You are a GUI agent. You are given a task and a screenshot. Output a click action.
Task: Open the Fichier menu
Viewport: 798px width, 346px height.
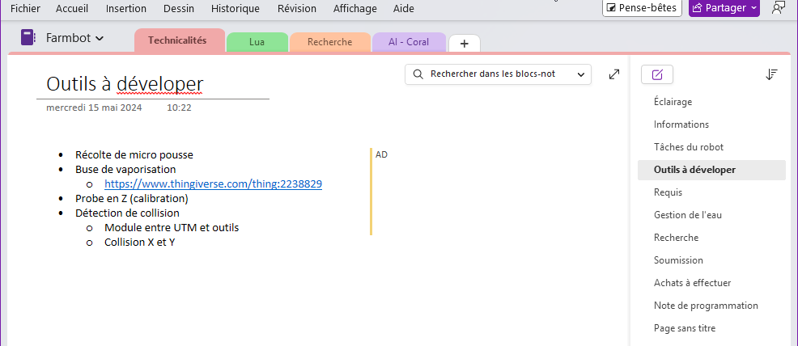(x=25, y=9)
